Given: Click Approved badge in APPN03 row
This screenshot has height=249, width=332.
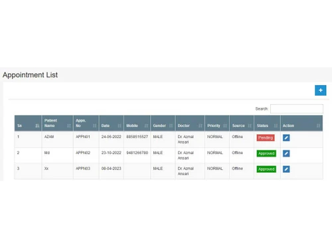Looking at the screenshot, I should tap(266, 169).
